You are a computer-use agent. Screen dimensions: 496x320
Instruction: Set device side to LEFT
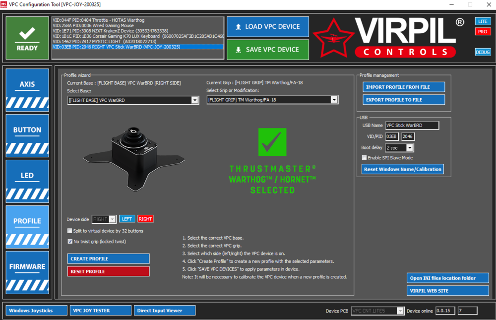127,219
